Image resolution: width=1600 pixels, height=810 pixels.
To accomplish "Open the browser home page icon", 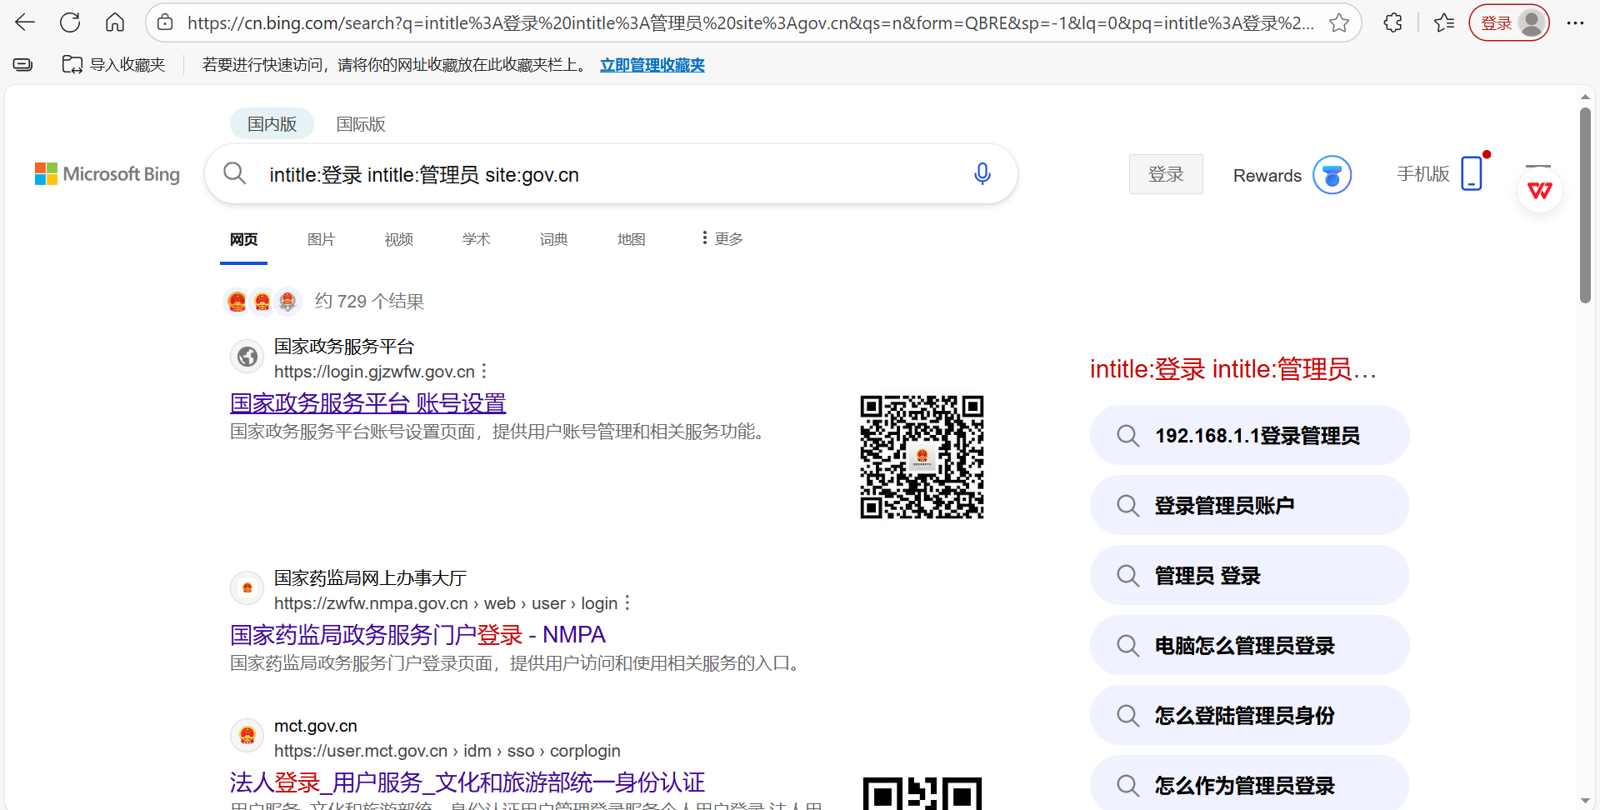I will 115,22.
